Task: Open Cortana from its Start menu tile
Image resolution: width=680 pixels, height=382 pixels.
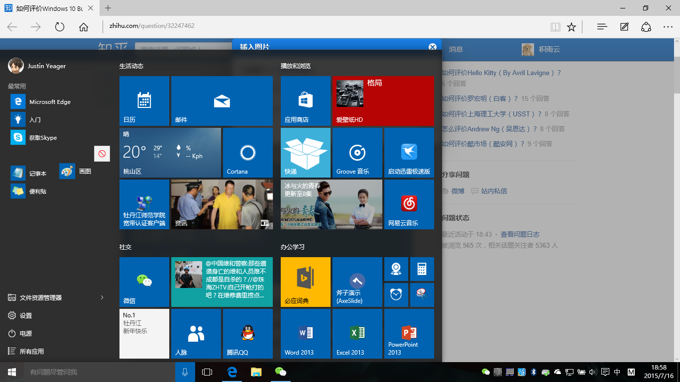Action: [247, 153]
